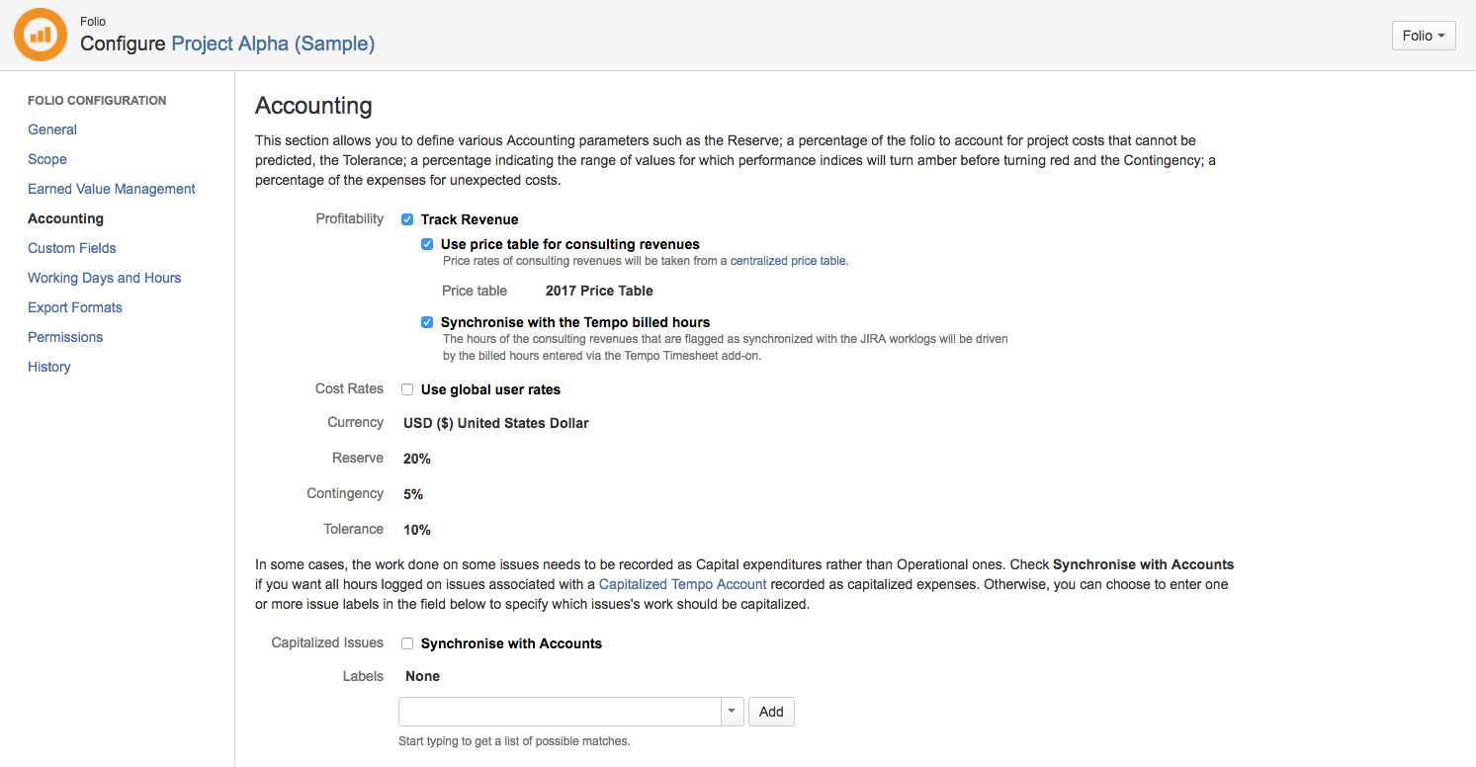Expand the labels selection dropdown arrow
The width and height of the screenshot is (1476, 767).
click(732, 711)
